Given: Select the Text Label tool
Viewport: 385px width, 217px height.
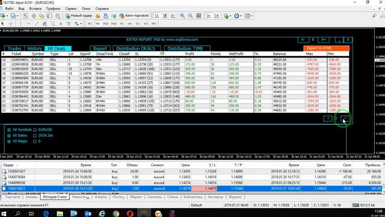Looking at the screenshot, I should click(x=69, y=24).
